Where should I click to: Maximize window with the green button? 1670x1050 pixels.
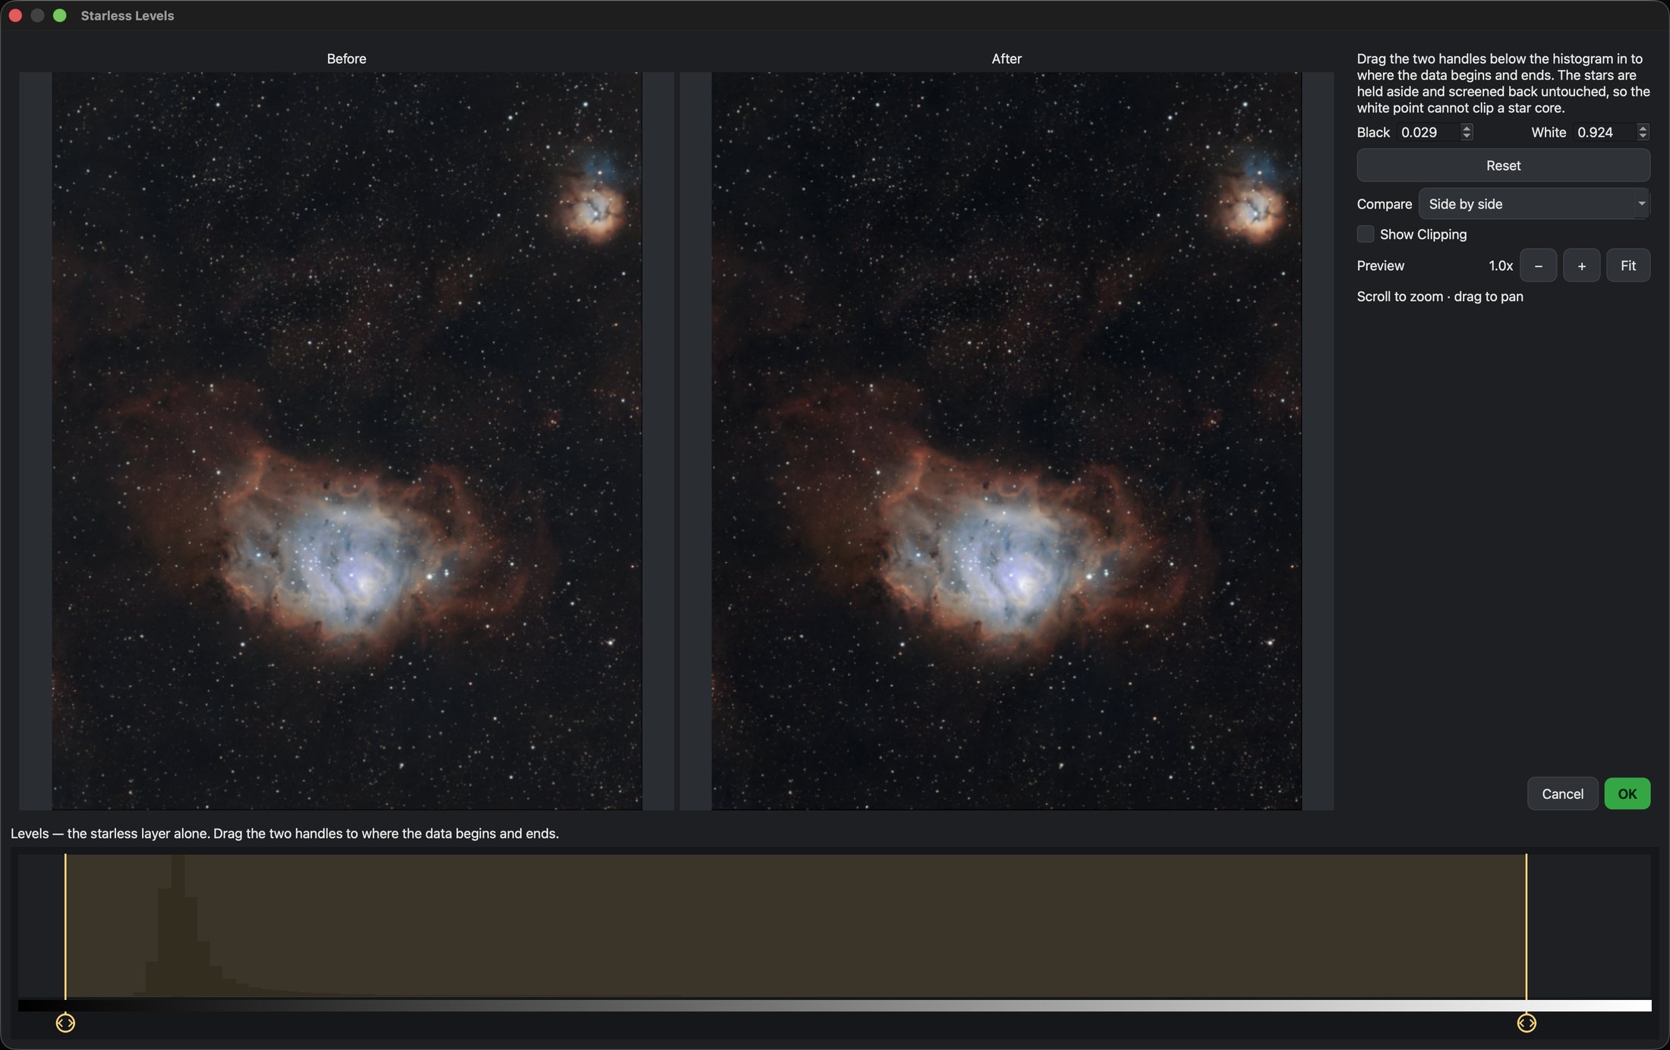pyautogui.click(x=59, y=15)
